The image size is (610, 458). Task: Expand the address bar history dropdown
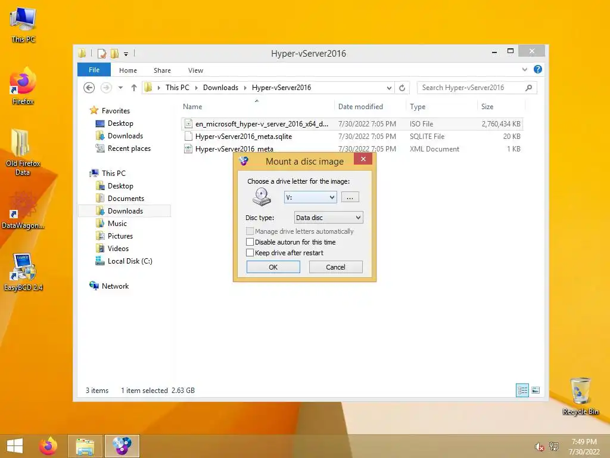[389, 88]
